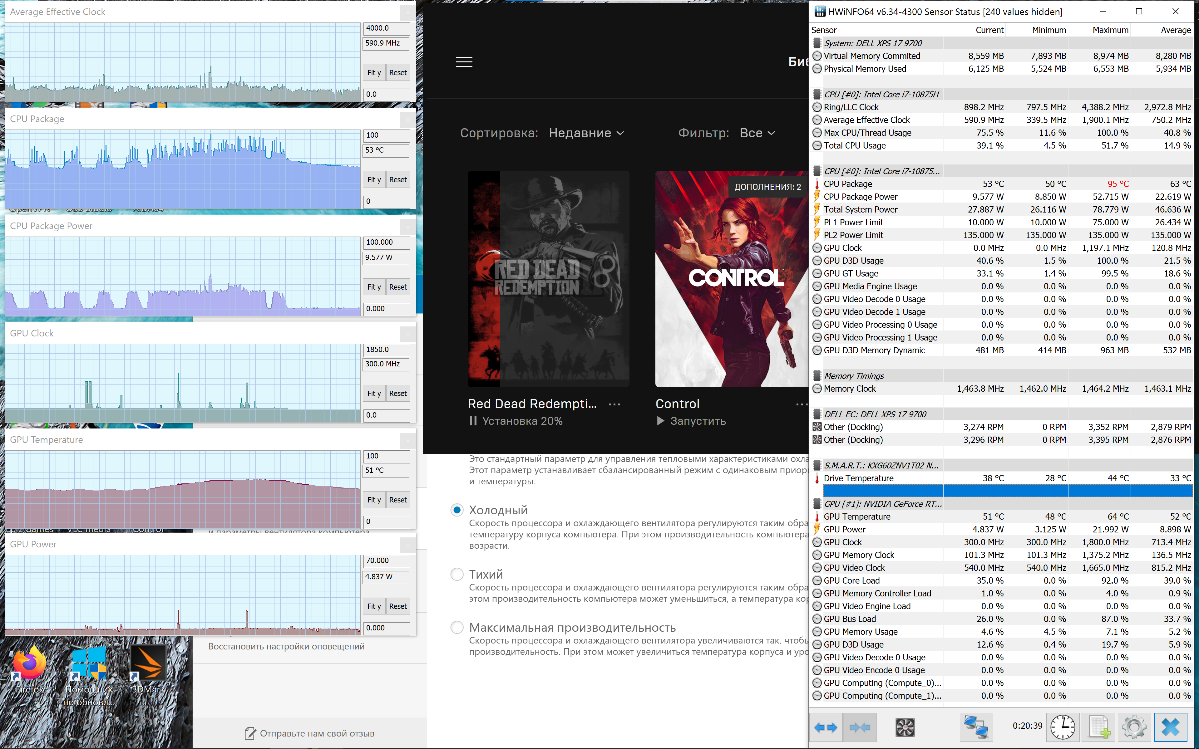Viewport: 1199px width, 749px height.
Task: Open 3DMark desktop shortcut
Action: pyautogui.click(x=148, y=669)
